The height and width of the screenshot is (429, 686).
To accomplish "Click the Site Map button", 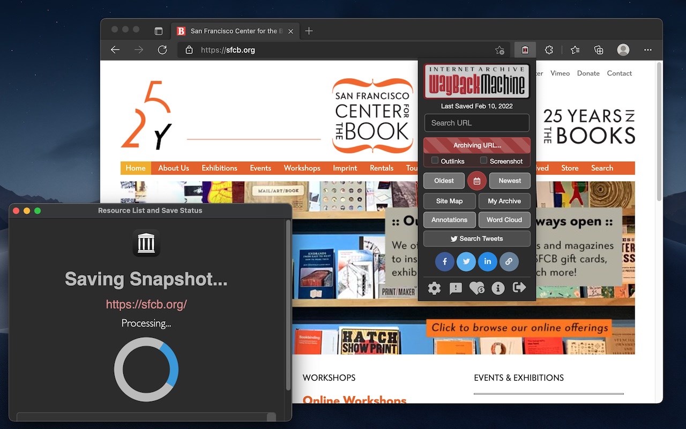I will click(449, 201).
